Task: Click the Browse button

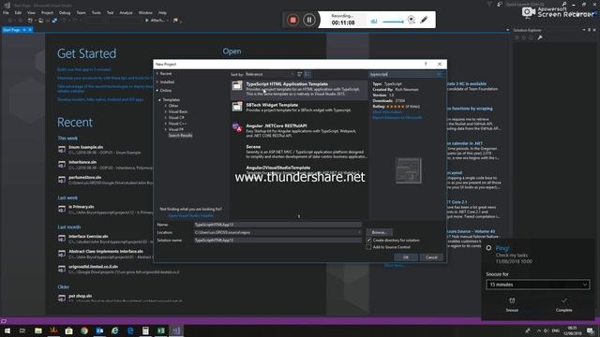Action: pos(379,232)
